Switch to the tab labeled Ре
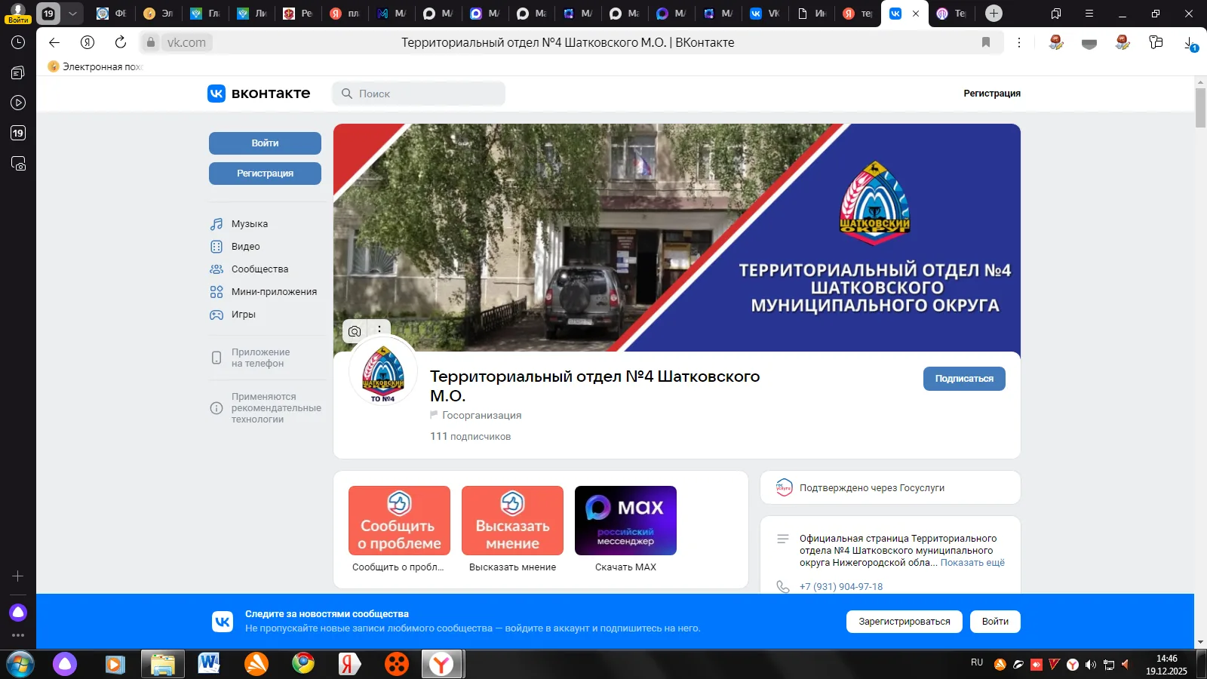The image size is (1207, 679). [299, 14]
